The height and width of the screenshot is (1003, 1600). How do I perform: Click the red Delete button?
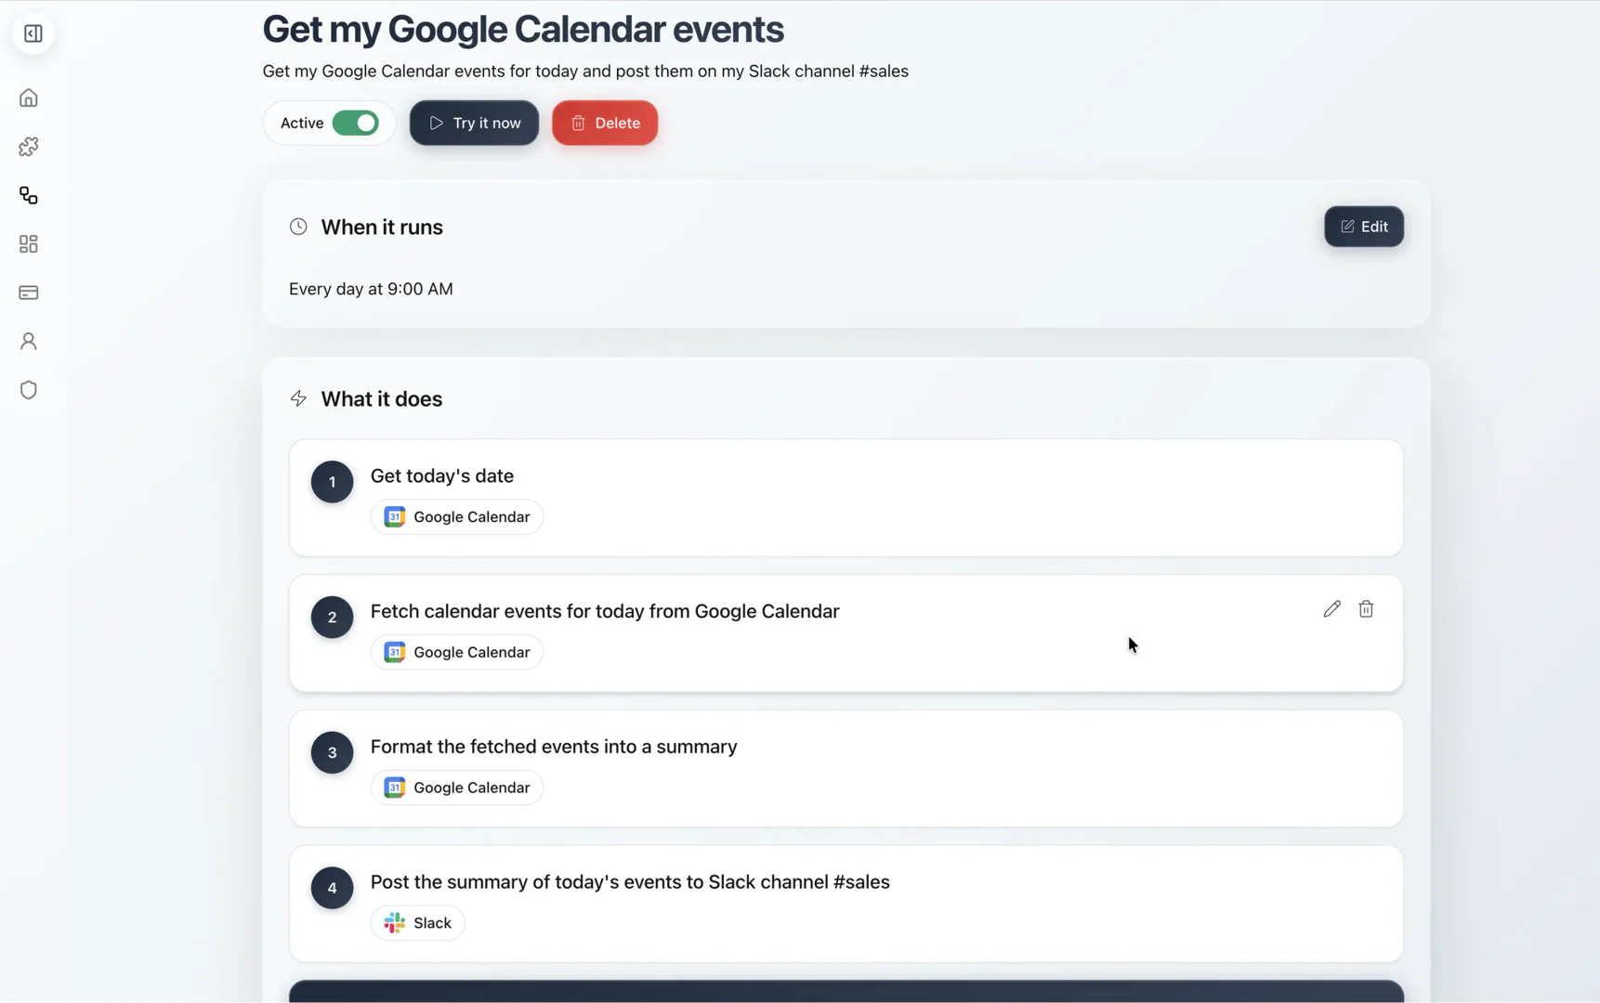605,124
